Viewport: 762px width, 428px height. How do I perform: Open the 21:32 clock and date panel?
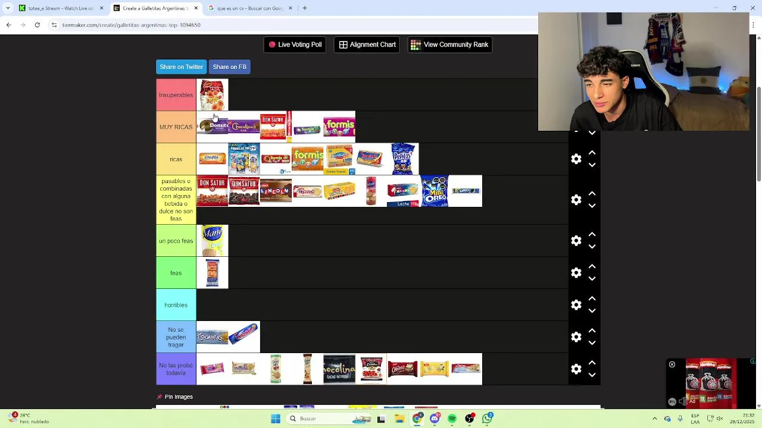pyautogui.click(x=742, y=419)
